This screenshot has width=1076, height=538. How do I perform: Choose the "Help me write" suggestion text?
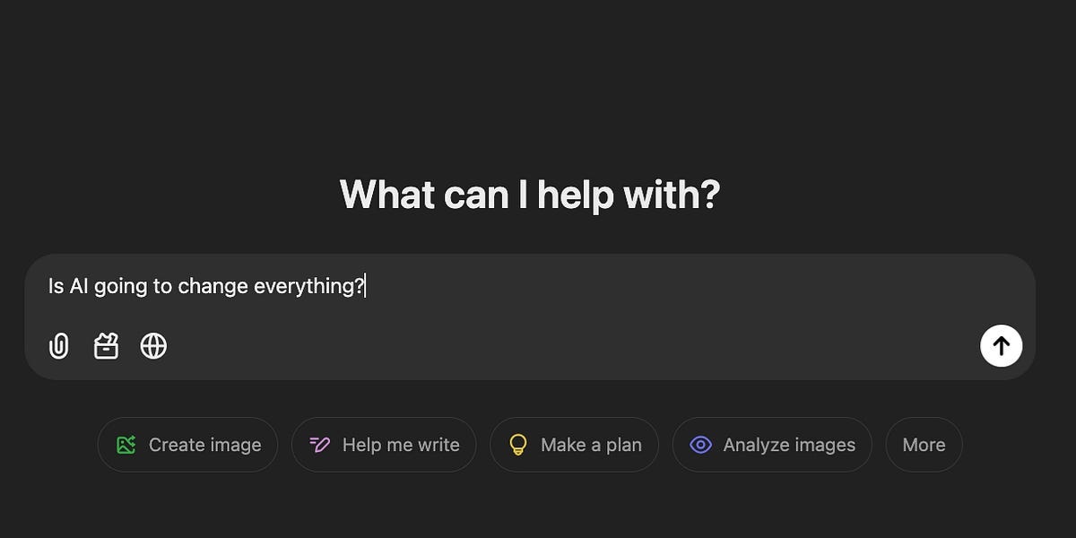coord(401,445)
